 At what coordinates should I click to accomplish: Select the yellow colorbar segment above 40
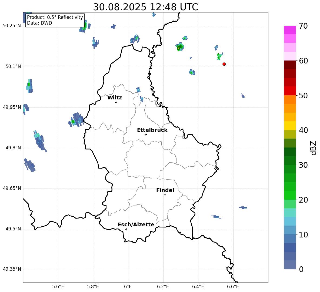coord(290,125)
